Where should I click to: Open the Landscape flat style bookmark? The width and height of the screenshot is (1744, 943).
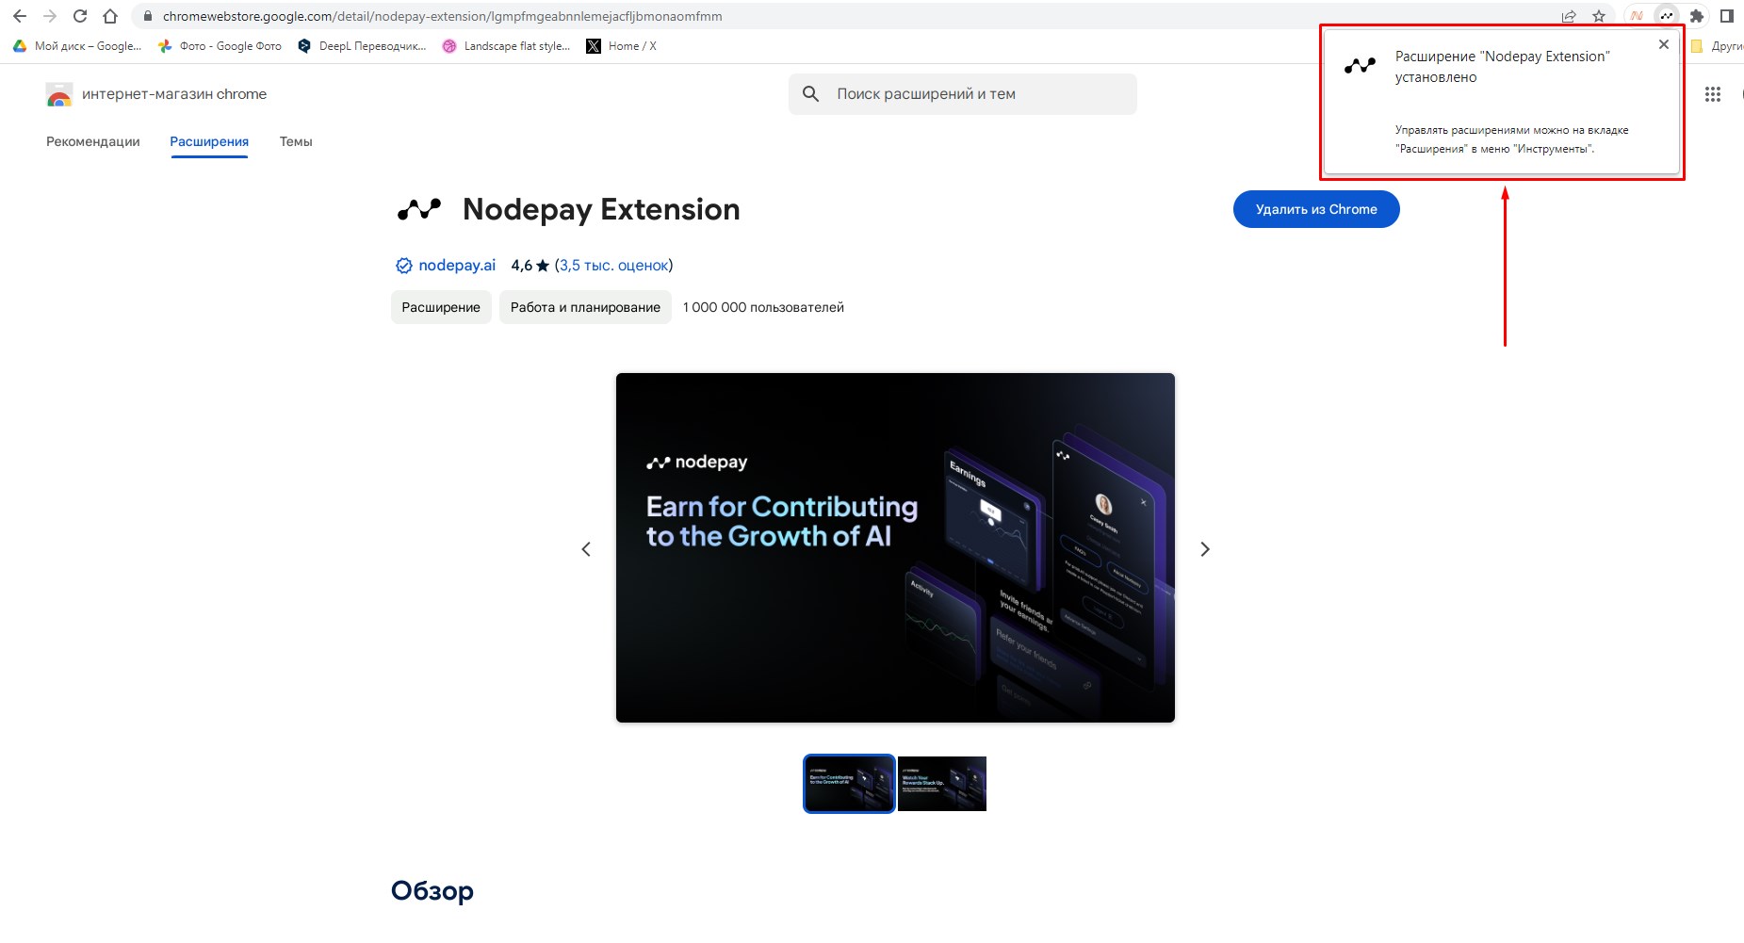tap(506, 45)
